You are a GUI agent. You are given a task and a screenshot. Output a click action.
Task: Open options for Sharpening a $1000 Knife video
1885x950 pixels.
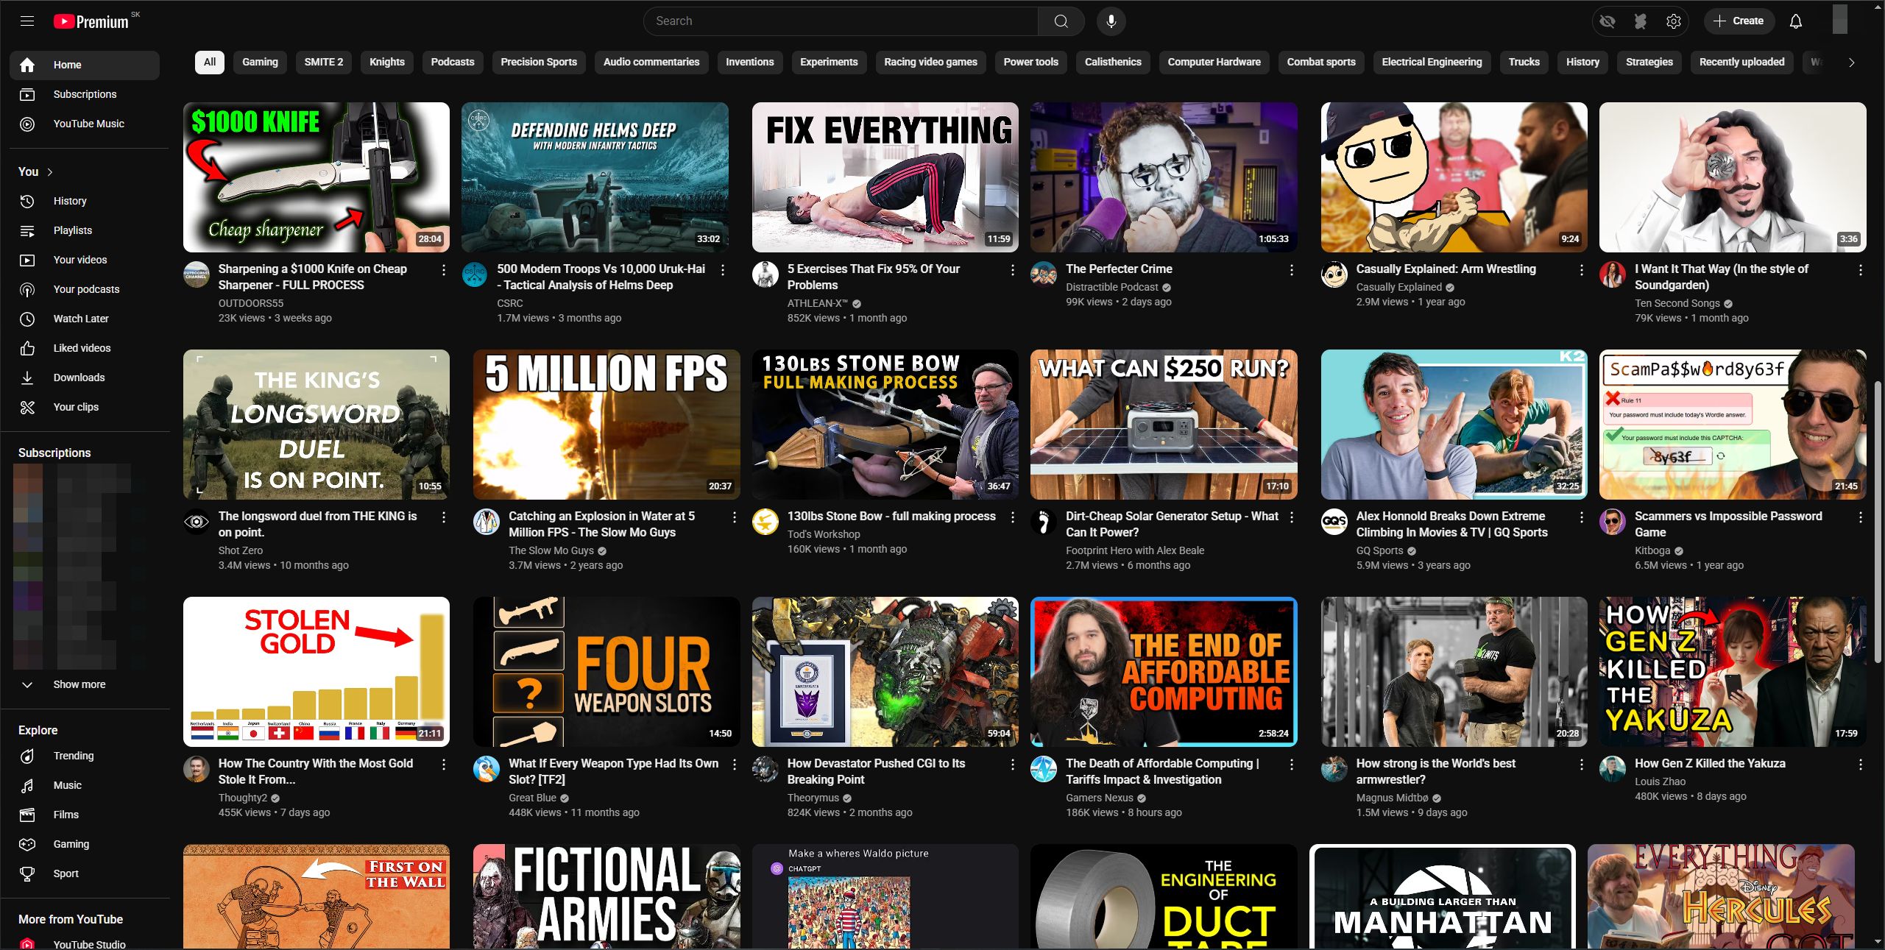443,270
